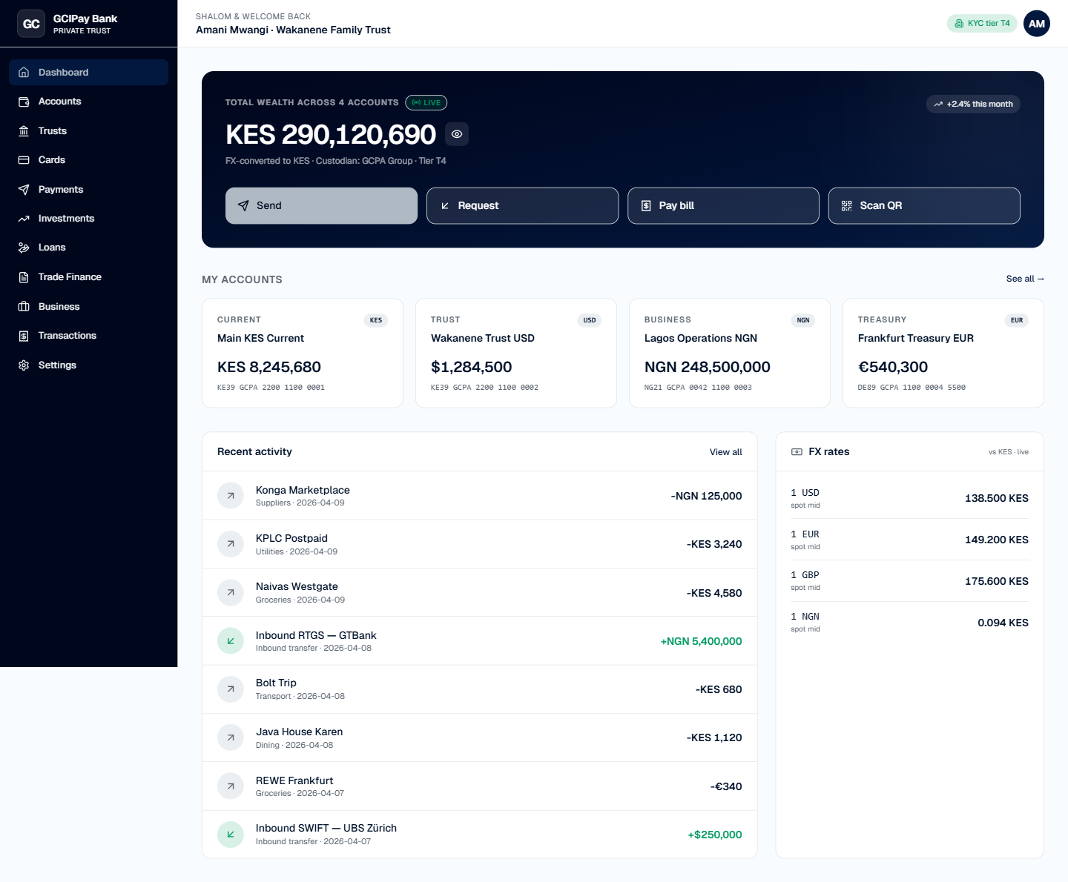Click View all recent activity link

(725, 452)
